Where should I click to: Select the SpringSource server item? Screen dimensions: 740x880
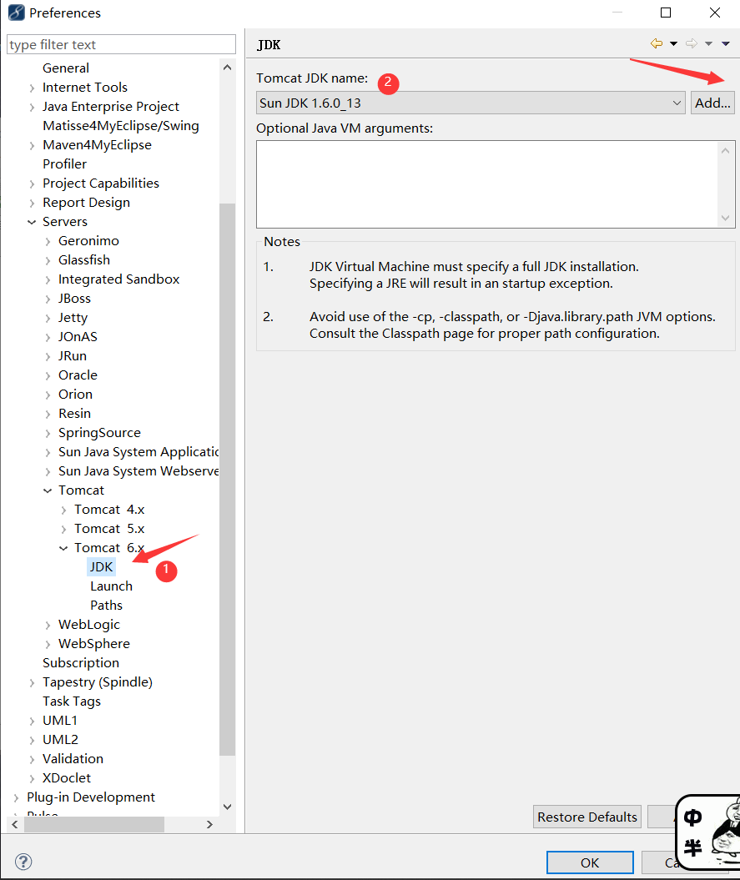click(99, 433)
